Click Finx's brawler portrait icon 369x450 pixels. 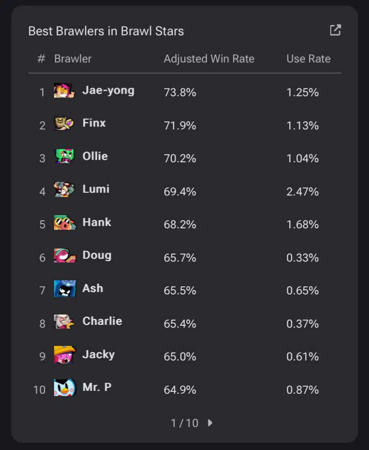pyautogui.click(x=65, y=123)
